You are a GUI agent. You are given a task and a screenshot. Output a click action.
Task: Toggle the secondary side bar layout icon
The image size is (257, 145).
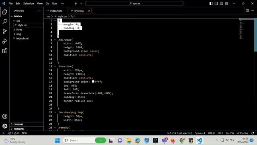(x=221, y=4)
